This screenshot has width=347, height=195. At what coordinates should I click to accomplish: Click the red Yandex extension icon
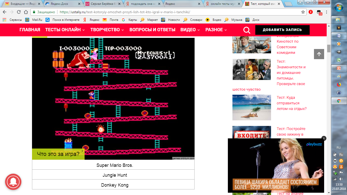311,12
